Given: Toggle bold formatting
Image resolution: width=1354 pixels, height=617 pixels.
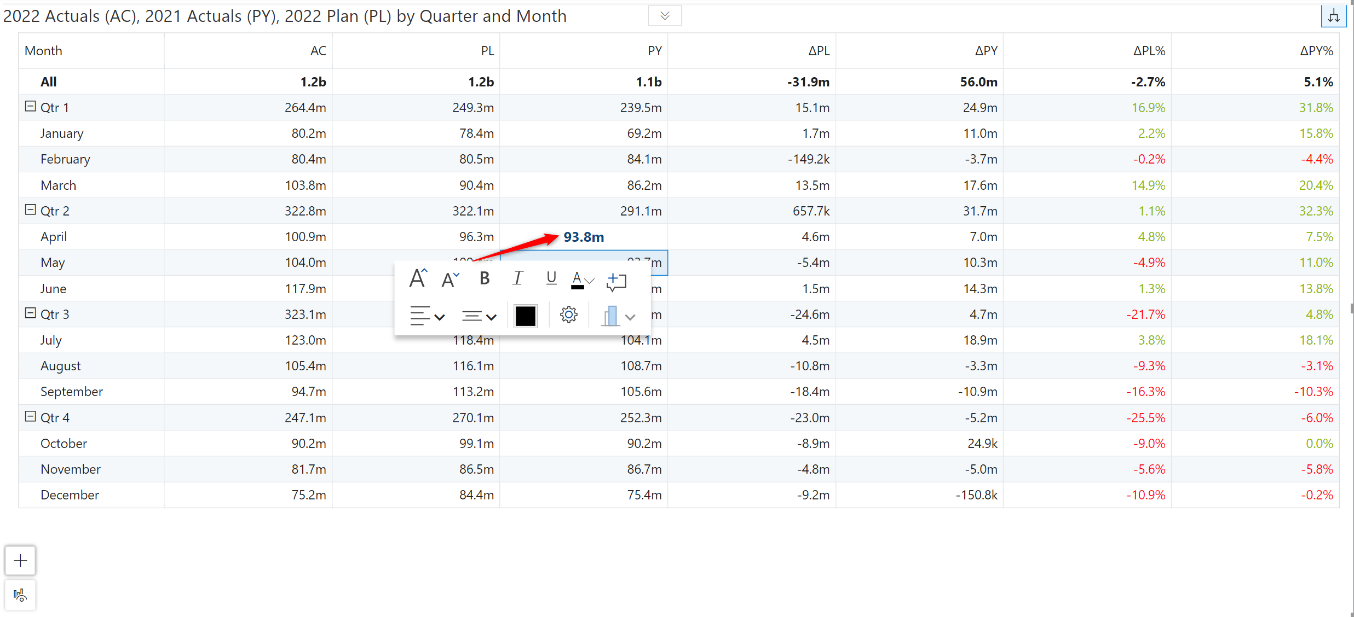Looking at the screenshot, I should tap(484, 279).
